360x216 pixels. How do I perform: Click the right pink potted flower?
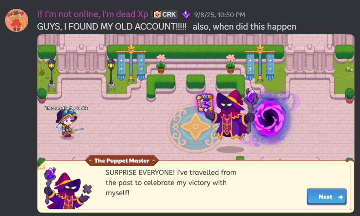(230, 63)
